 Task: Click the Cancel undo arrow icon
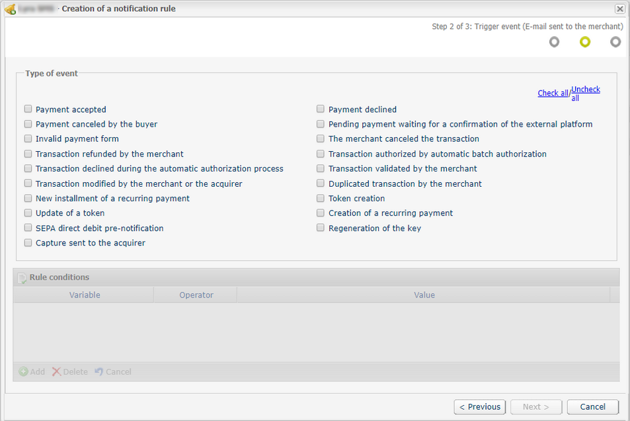[x=99, y=372]
